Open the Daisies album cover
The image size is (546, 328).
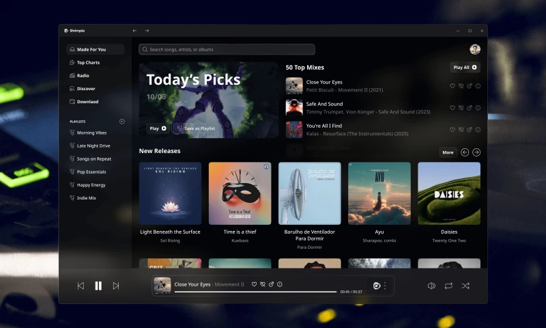(449, 193)
